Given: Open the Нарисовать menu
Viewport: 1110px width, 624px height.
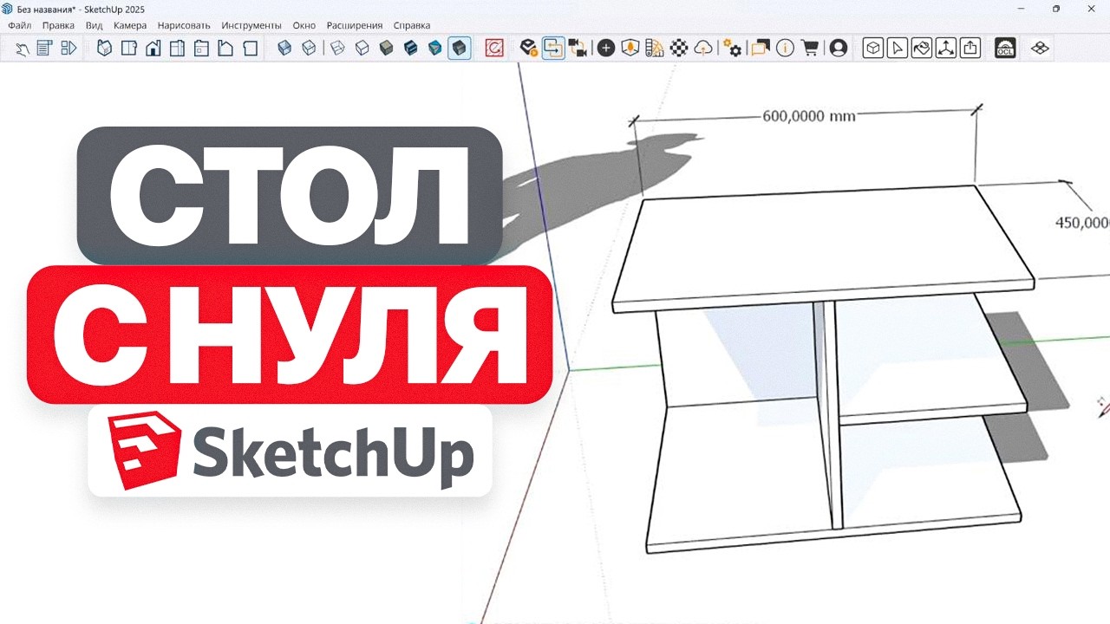Looking at the screenshot, I should [184, 25].
